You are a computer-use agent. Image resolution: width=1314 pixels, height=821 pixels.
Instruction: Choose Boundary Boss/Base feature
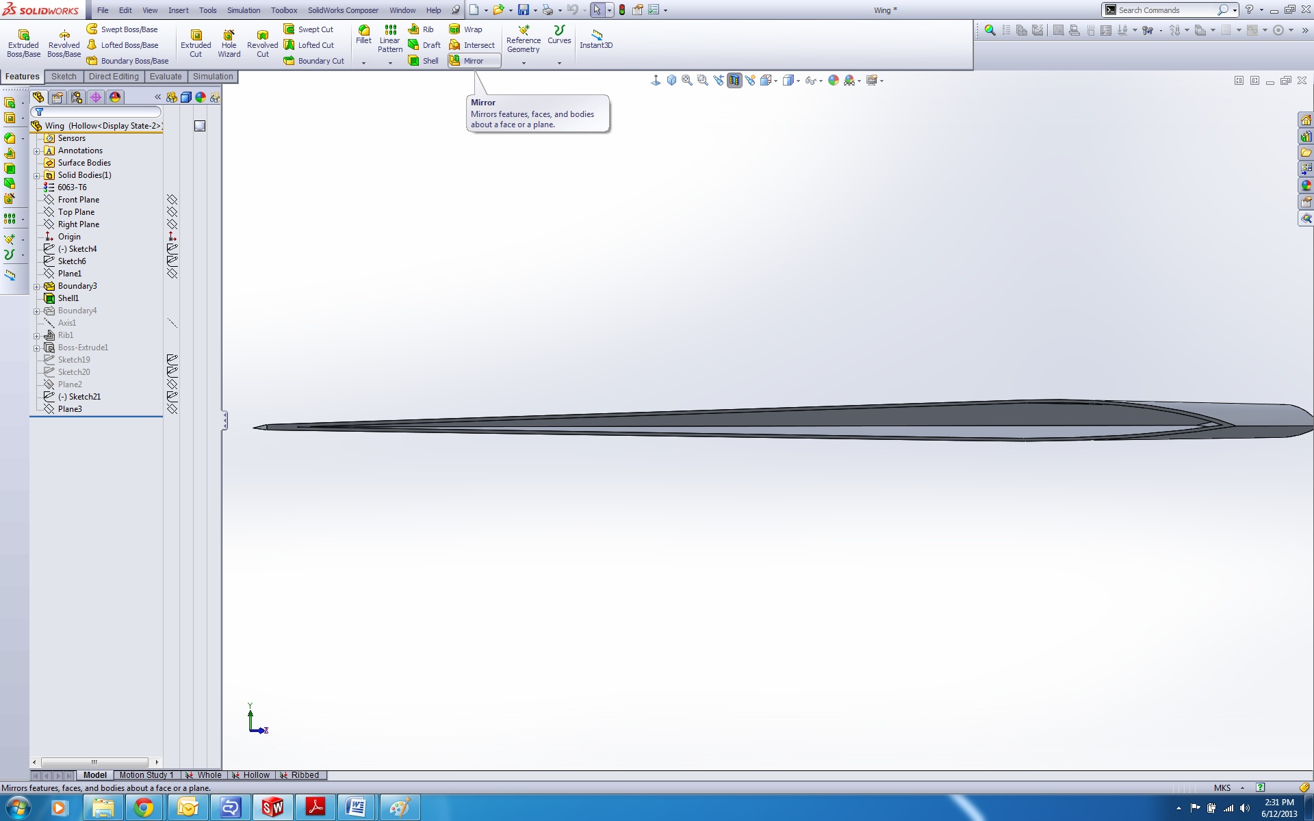pos(128,61)
